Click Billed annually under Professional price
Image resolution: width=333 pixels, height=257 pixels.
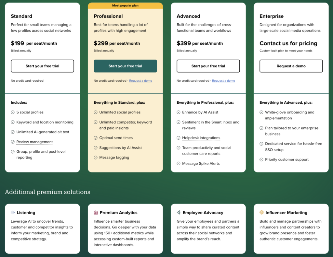[x=104, y=51]
